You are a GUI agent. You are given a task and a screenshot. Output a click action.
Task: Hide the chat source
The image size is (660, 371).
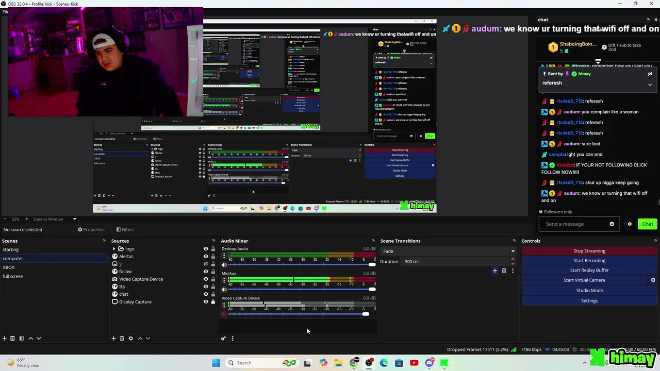coord(206,294)
